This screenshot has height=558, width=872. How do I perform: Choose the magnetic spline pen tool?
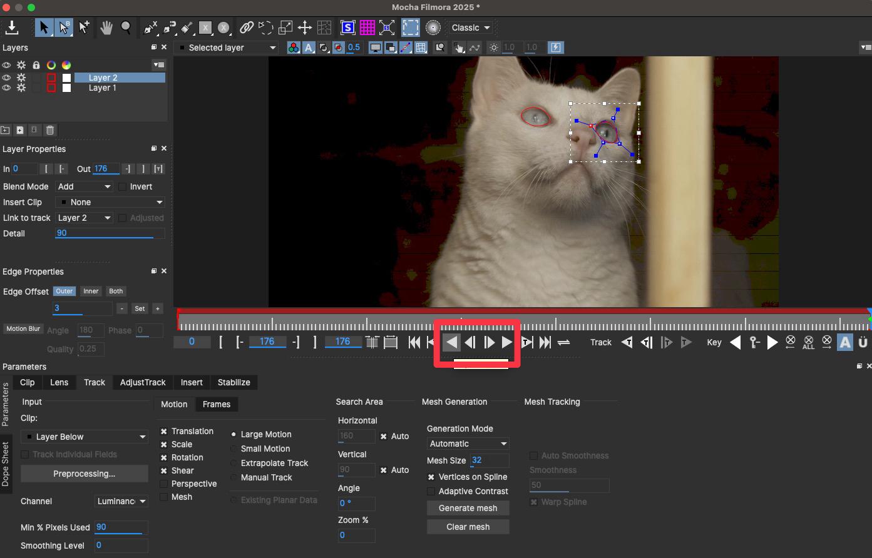[x=170, y=28]
